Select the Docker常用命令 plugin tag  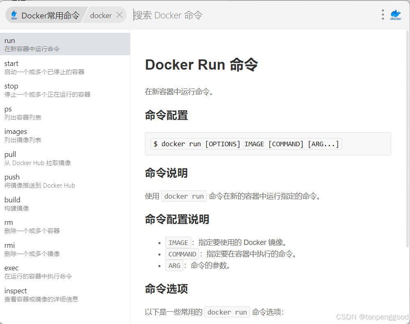click(46, 16)
